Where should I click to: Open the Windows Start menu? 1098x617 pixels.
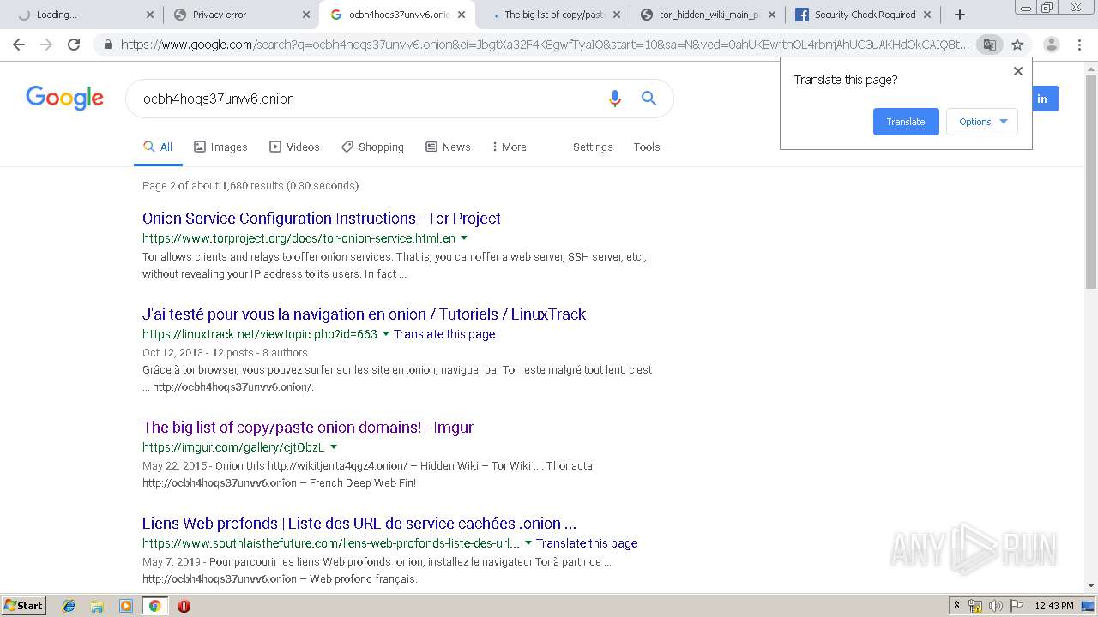point(23,606)
